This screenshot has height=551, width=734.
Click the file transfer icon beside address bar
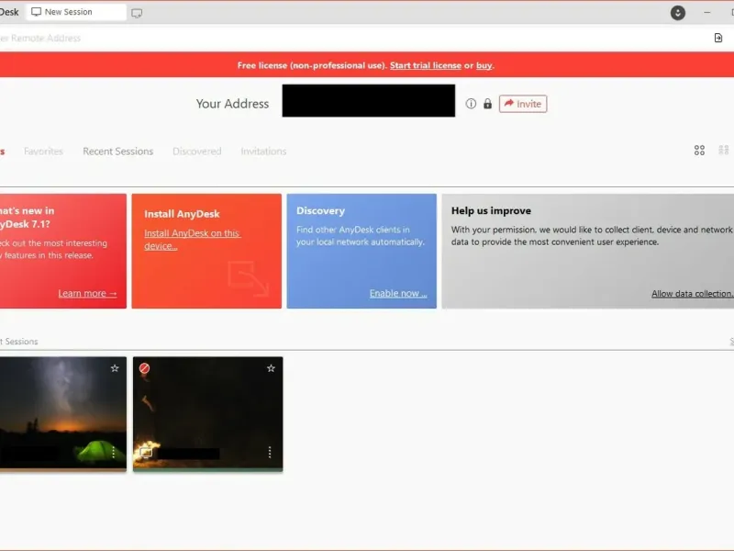click(x=718, y=38)
